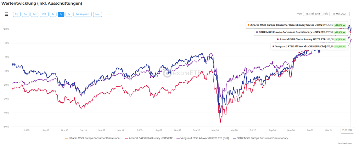Toggle iShares MSCI Europe legend series
This screenshot has width=354, height=146.
[93, 138]
